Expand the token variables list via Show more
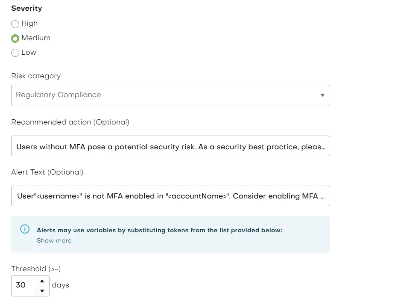The height and width of the screenshot is (299, 404). coord(54,240)
